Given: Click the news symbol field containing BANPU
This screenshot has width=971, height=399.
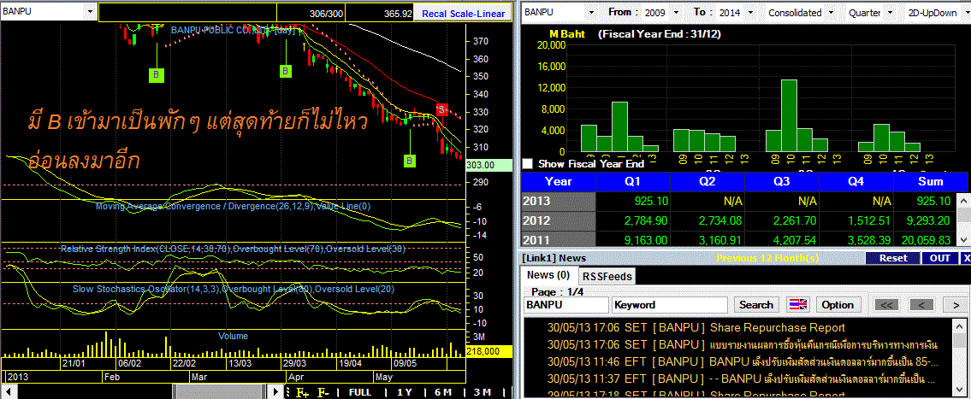Looking at the screenshot, I should (x=566, y=304).
